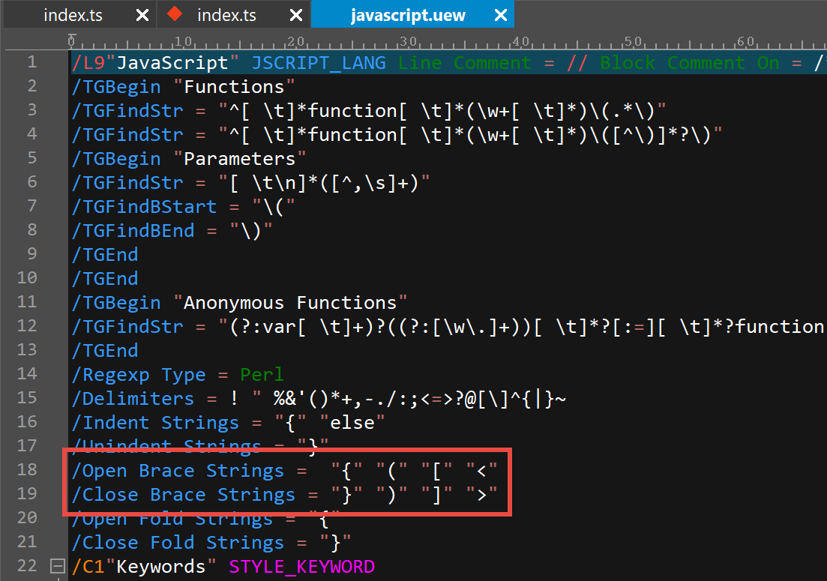Click "/TGFindStr" on line 6
This screenshot has width=827, height=581.
tap(127, 182)
